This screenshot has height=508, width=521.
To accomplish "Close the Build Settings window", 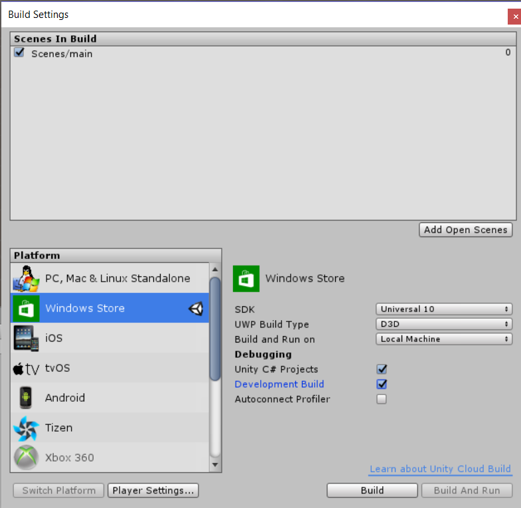I will point(514,17).
